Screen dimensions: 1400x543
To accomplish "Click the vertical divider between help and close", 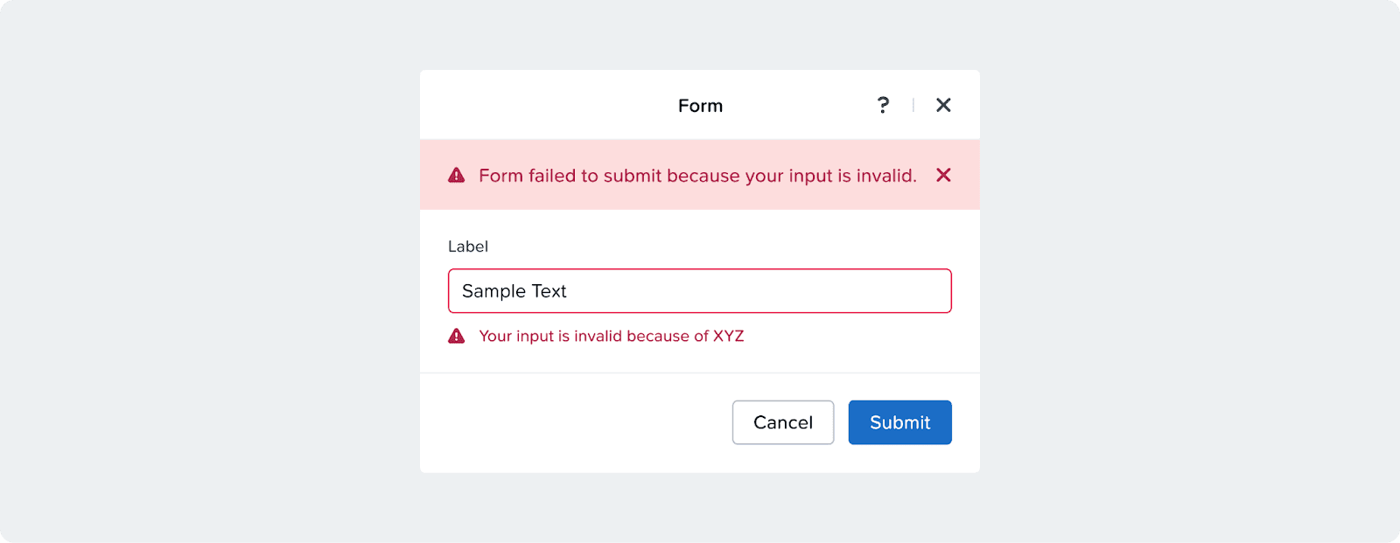I will click(x=913, y=105).
